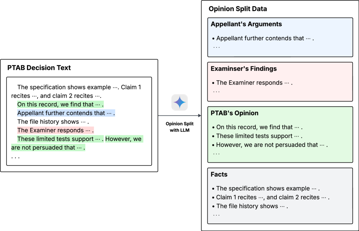Click the 'Claim 1 recites' bullet in Facts
This screenshot has width=359, height=231.
coord(272,197)
